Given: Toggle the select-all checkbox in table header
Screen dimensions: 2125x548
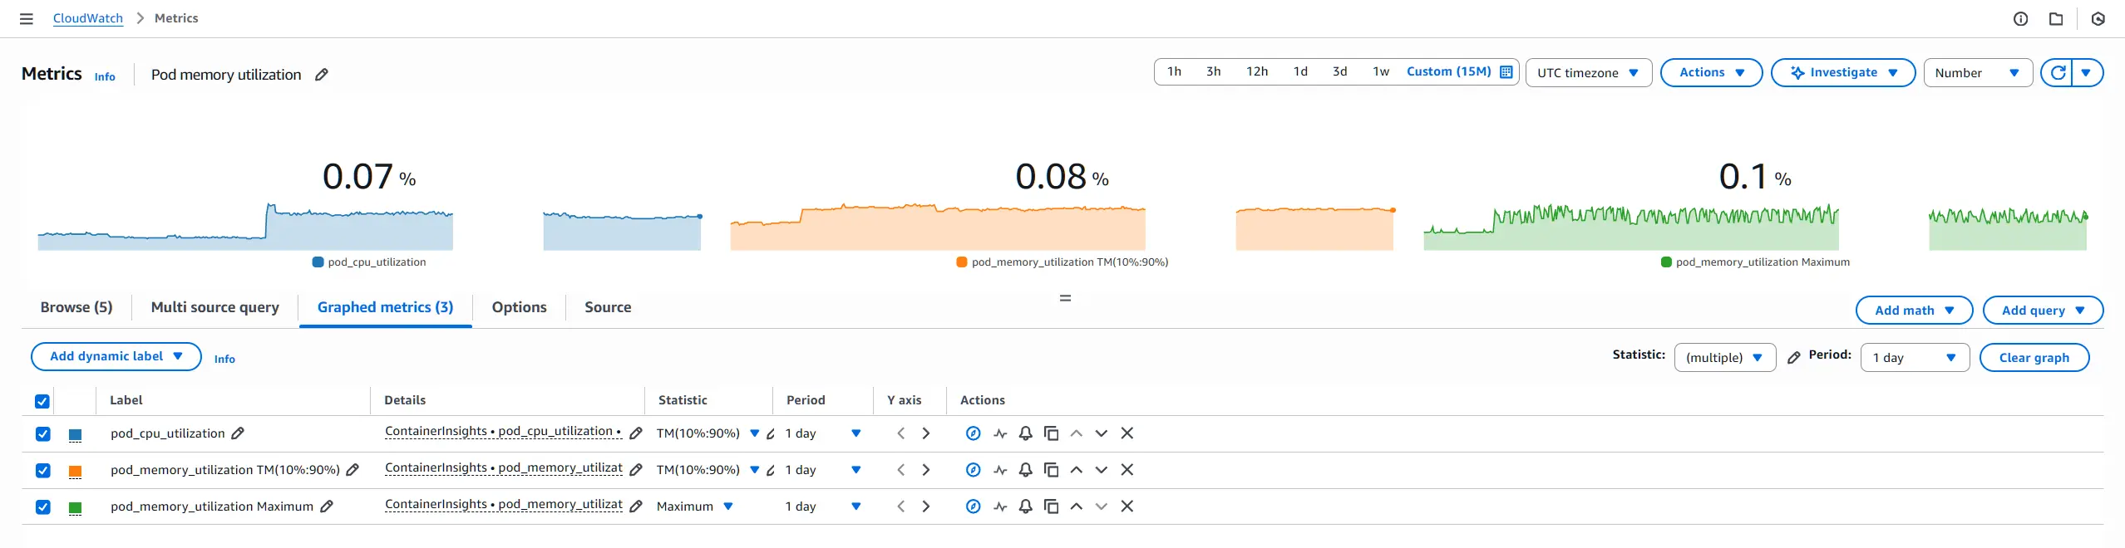Looking at the screenshot, I should point(42,402).
